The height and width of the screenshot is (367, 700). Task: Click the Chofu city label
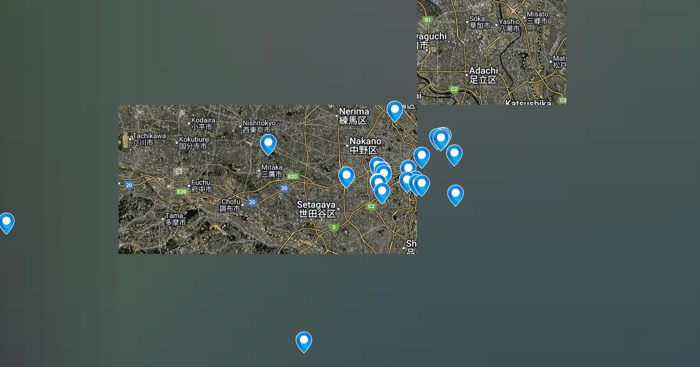click(230, 205)
